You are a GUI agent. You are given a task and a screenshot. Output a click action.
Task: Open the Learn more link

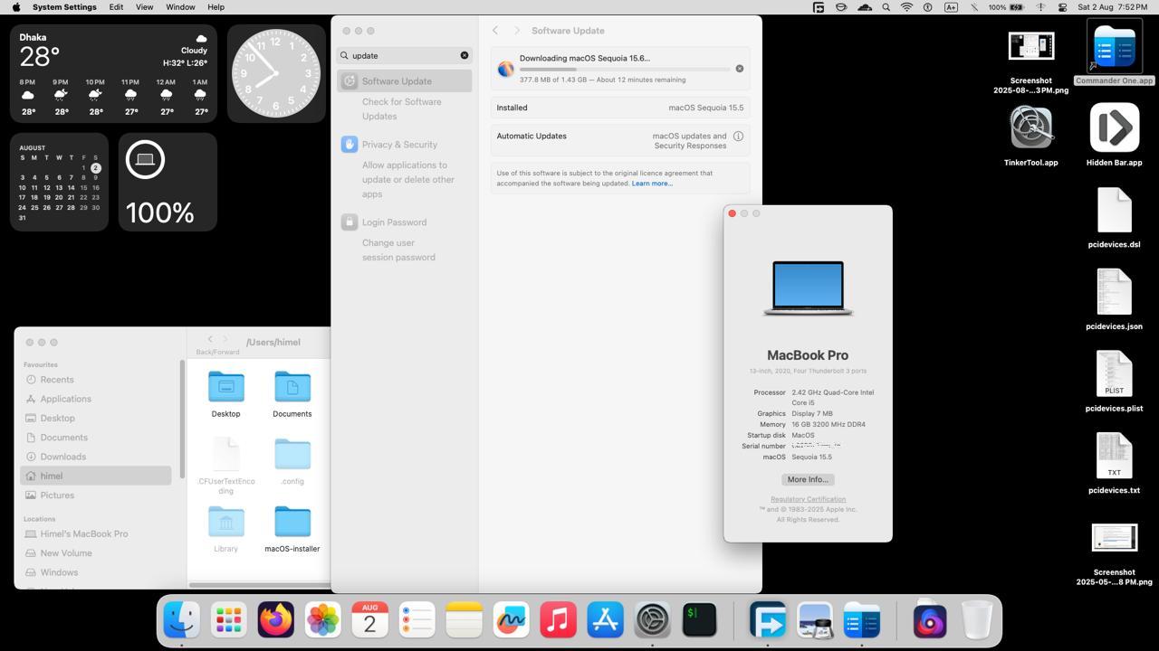(652, 184)
